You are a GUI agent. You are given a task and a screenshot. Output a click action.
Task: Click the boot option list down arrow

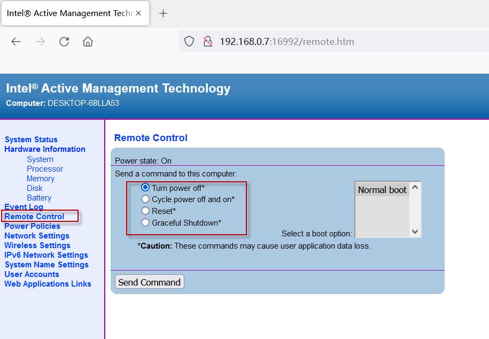coord(415,232)
